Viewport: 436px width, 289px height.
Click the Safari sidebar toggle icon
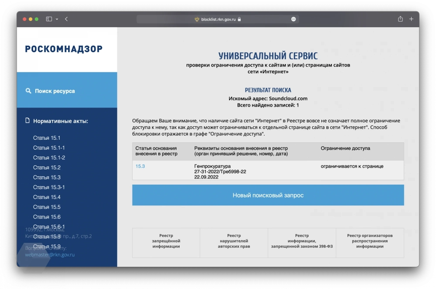49,19
